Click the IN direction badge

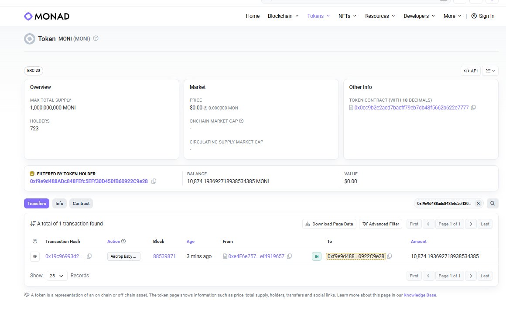[317, 256]
